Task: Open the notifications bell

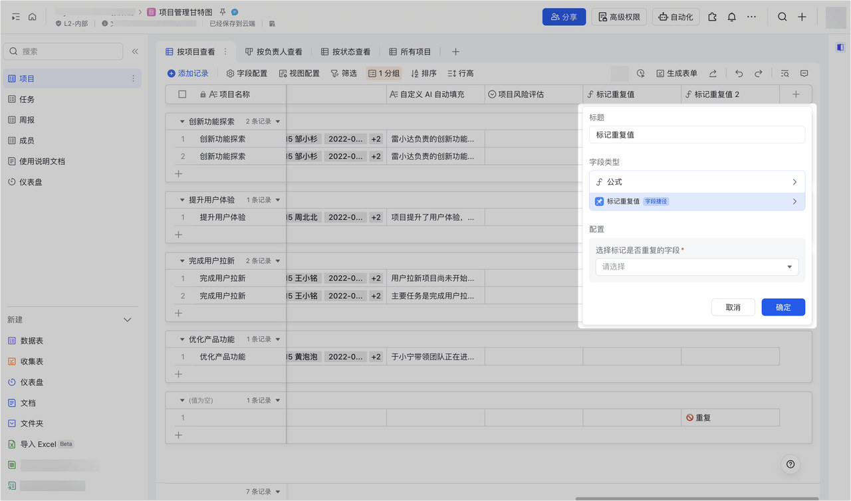Action: click(x=731, y=17)
